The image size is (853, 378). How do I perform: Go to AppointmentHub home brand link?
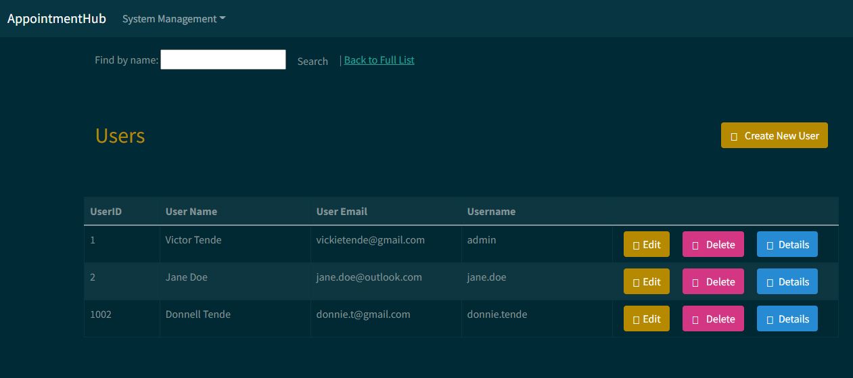pos(57,18)
